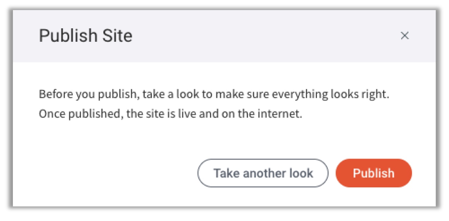Click the 'Once published' message line
The image size is (449, 221).
tap(170, 114)
